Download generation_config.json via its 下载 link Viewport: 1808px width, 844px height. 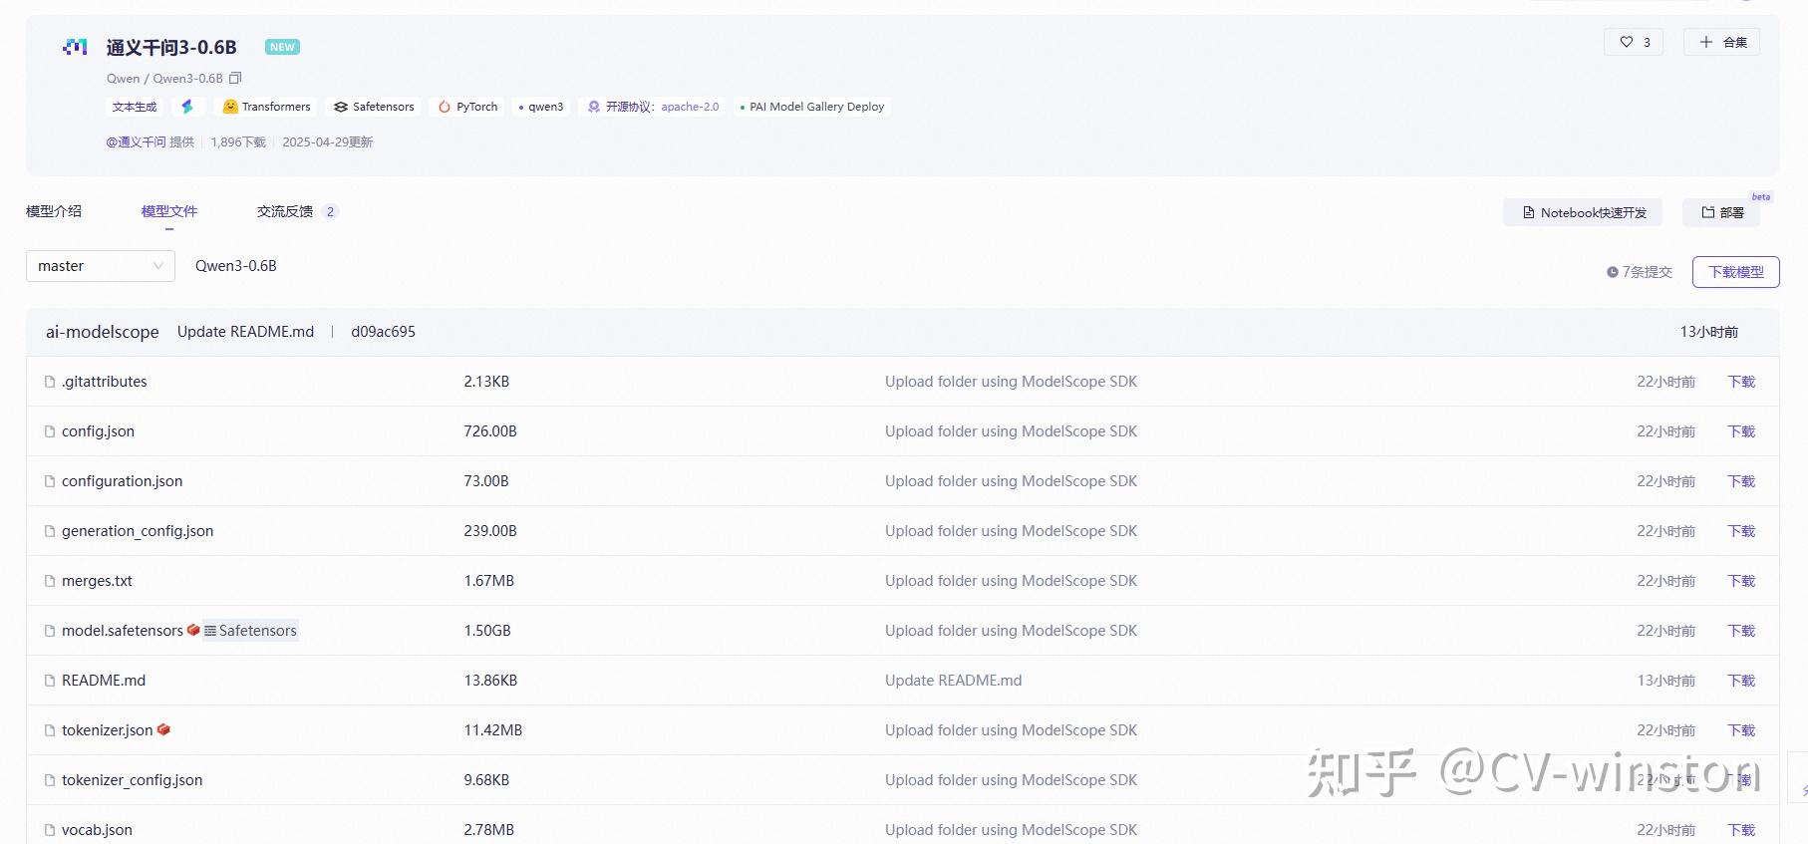tap(1741, 531)
